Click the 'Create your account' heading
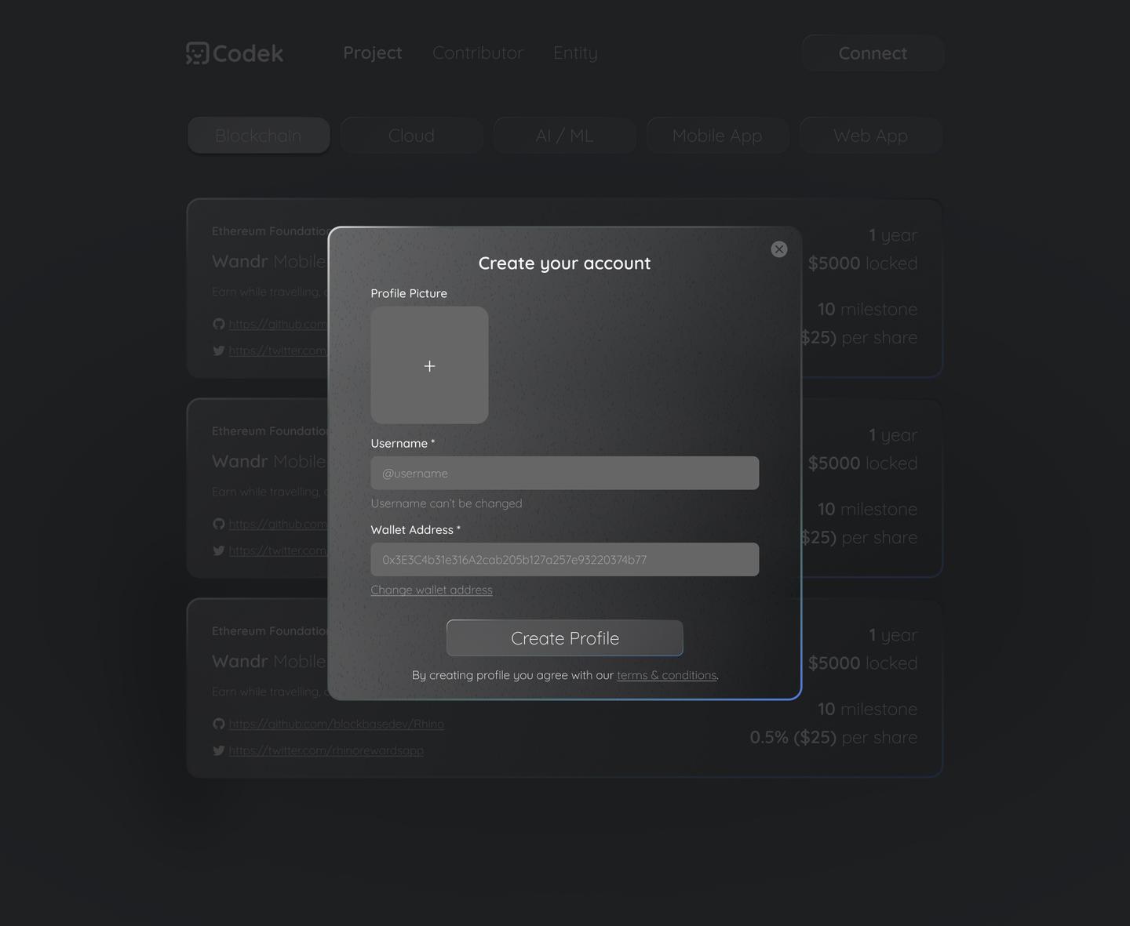Image resolution: width=1130 pixels, height=926 pixels. click(x=564, y=263)
